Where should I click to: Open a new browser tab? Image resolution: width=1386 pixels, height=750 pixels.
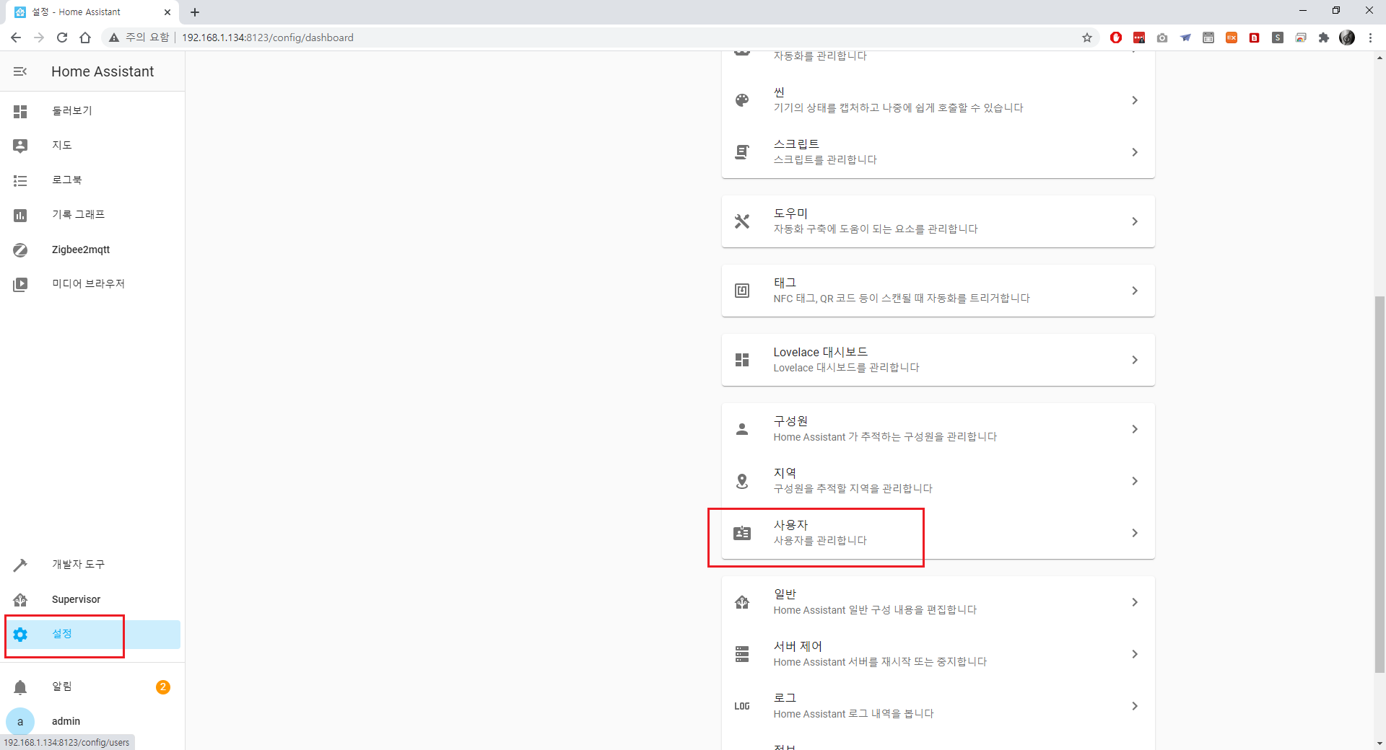tap(195, 12)
